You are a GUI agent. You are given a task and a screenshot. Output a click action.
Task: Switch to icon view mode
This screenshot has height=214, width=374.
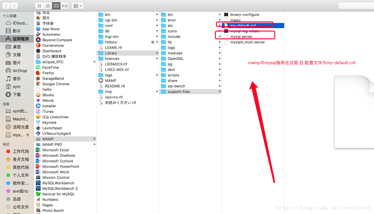tap(39, 6)
